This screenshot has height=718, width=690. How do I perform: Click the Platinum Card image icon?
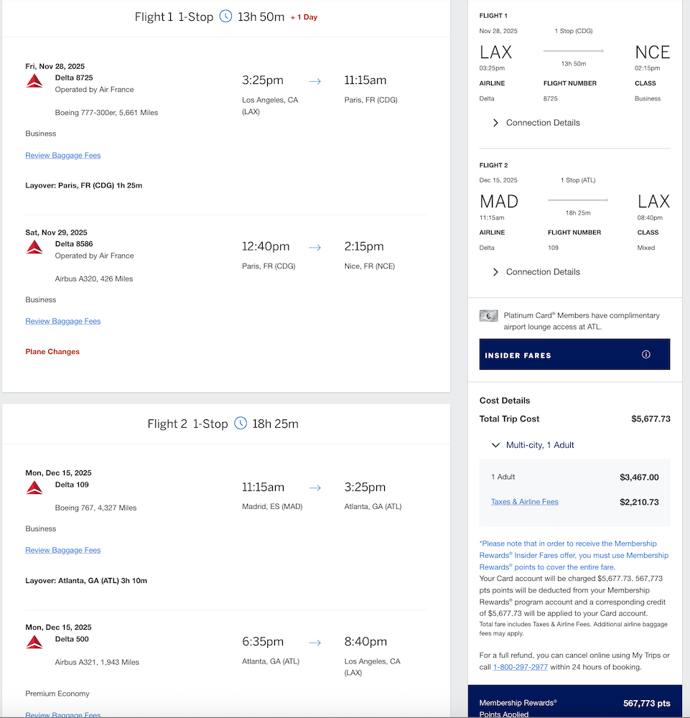pos(488,316)
